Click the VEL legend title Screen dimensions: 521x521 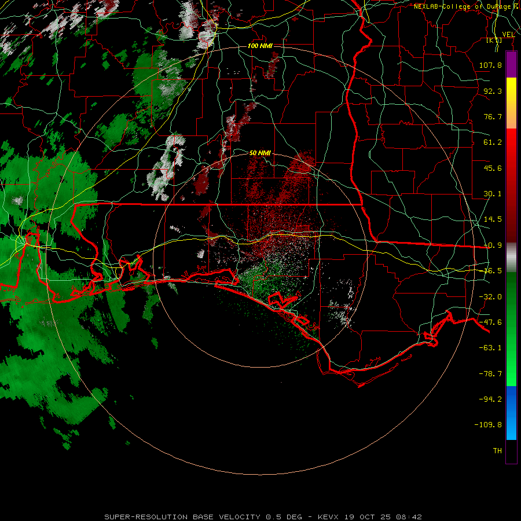coord(509,35)
